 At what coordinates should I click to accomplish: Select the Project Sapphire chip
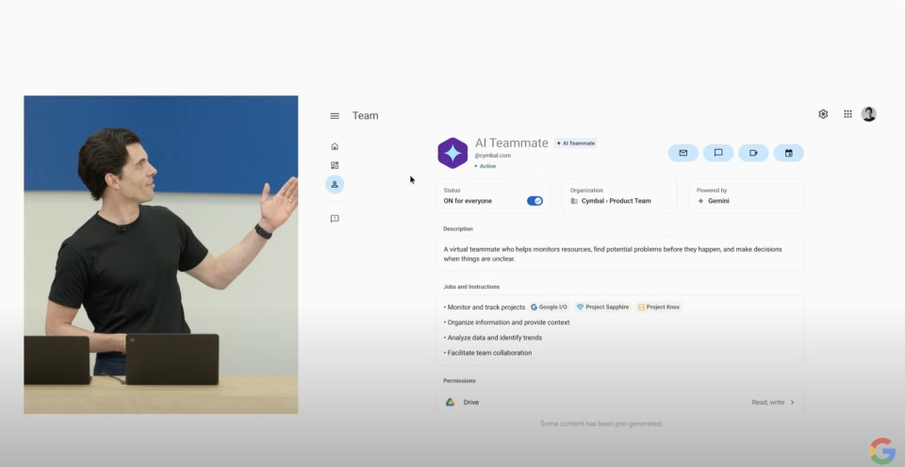click(602, 307)
